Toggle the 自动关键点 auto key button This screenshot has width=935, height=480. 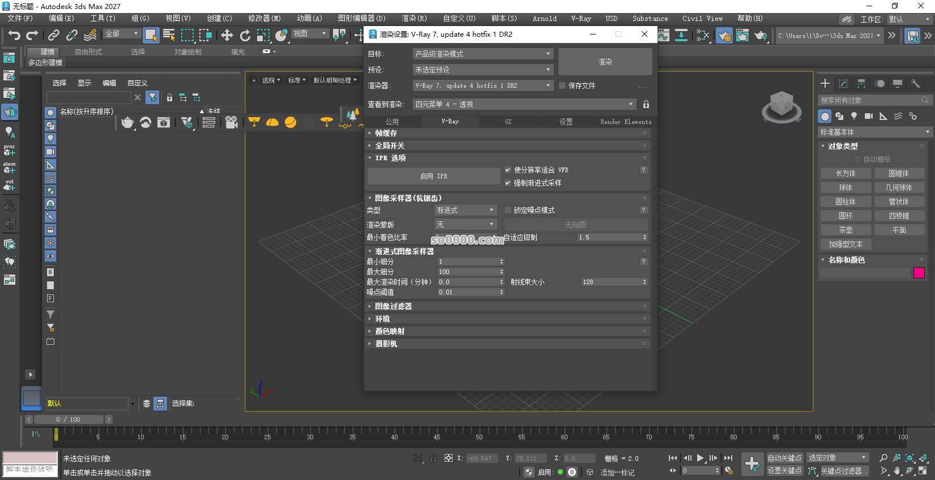point(785,458)
